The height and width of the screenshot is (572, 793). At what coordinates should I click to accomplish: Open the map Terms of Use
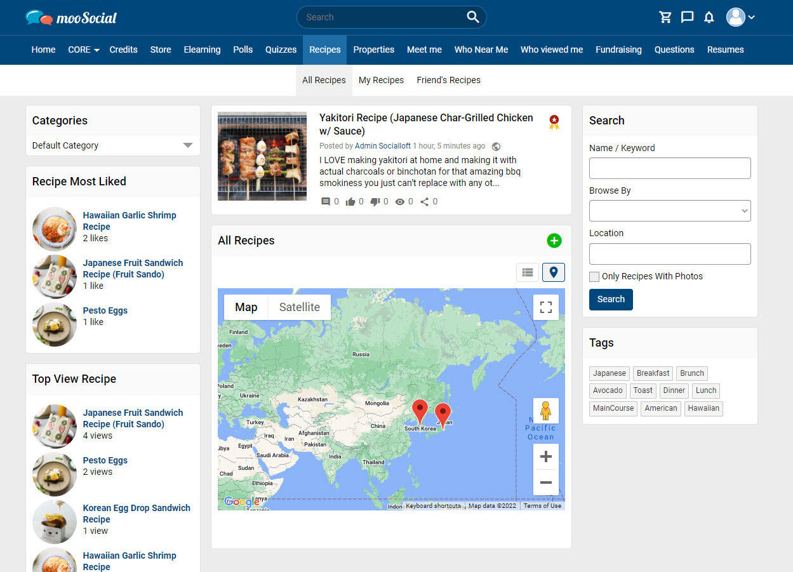pyautogui.click(x=542, y=506)
